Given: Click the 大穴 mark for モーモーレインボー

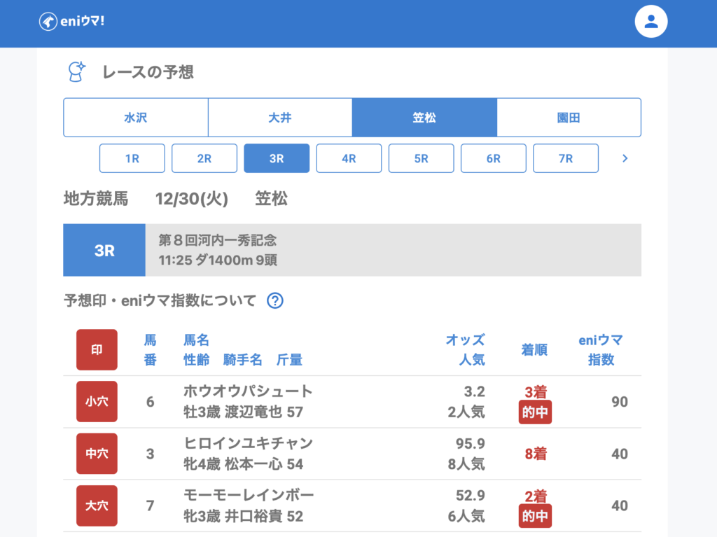Looking at the screenshot, I should coord(97,505).
